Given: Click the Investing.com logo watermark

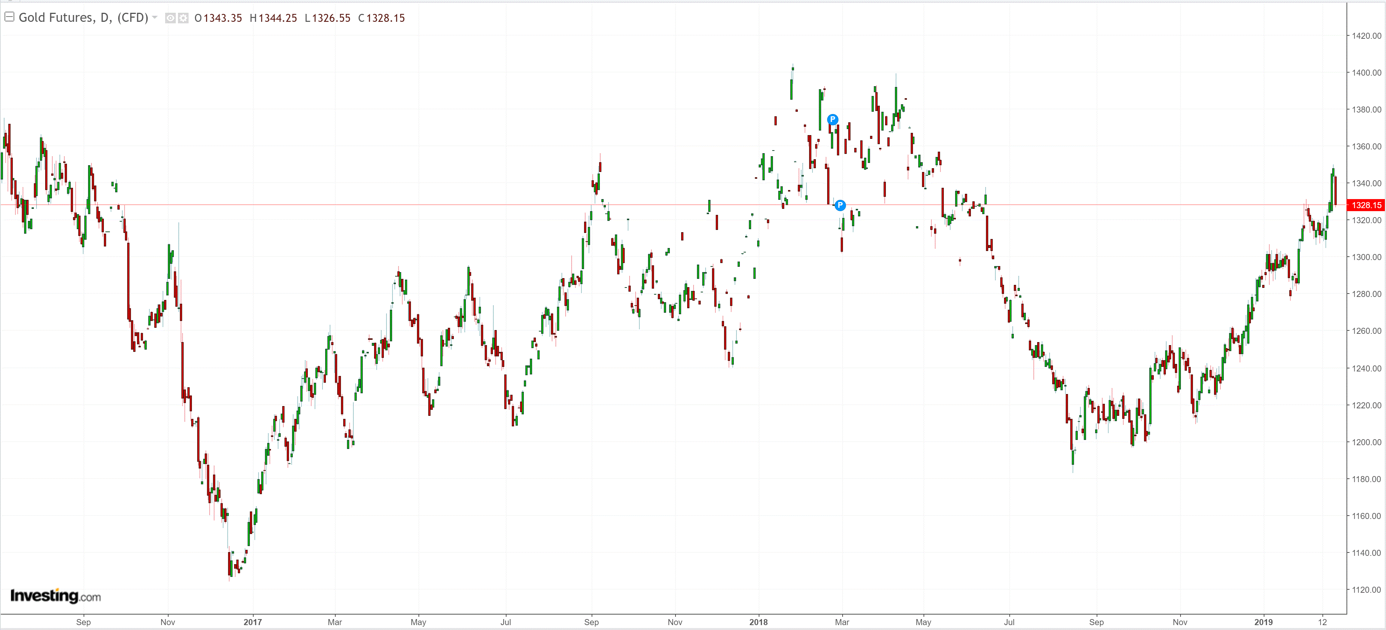Looking at the screenshot, I should (x=55, y=596).
